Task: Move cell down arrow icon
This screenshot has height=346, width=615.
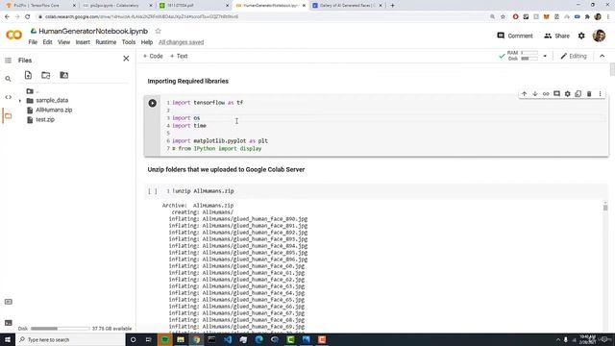Action: (535, 94)
